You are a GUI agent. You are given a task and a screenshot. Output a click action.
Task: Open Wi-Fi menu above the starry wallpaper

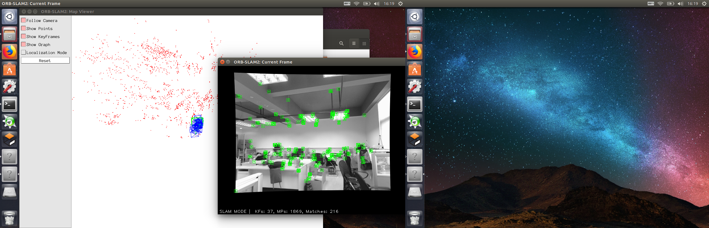point(660,4)
